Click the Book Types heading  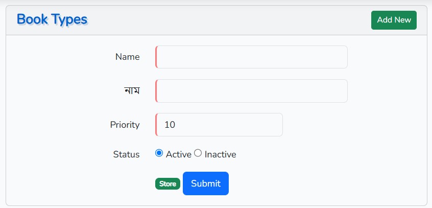[x=52, y=19]
